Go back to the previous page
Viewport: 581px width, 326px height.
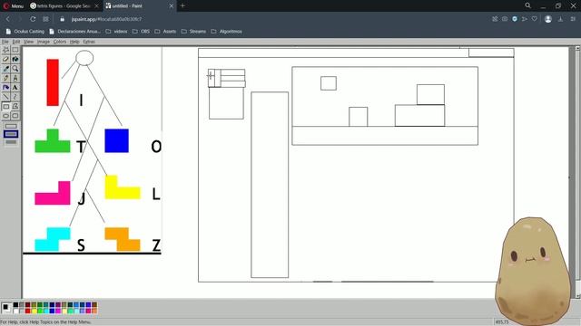(x=8, y=19)
